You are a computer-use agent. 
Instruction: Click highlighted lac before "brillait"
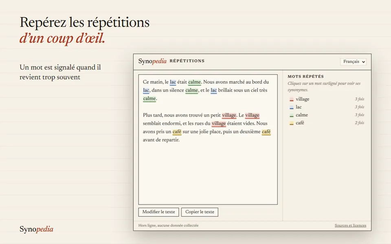[214, 90]
